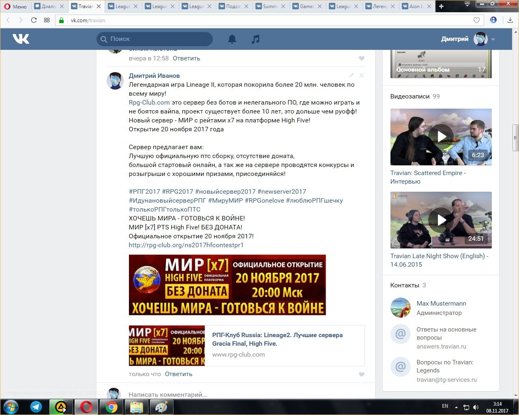Like the comment posted at 12:58

pos(362,58)
